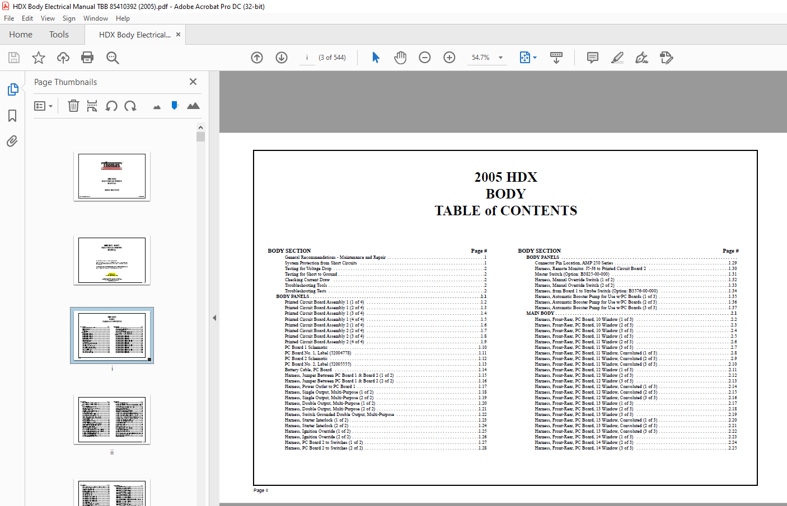Click the thumbnail panel scrollbar thumb
Image resolution: width=787 pixels, height=506 pixels.
click(x=201, y=137)
